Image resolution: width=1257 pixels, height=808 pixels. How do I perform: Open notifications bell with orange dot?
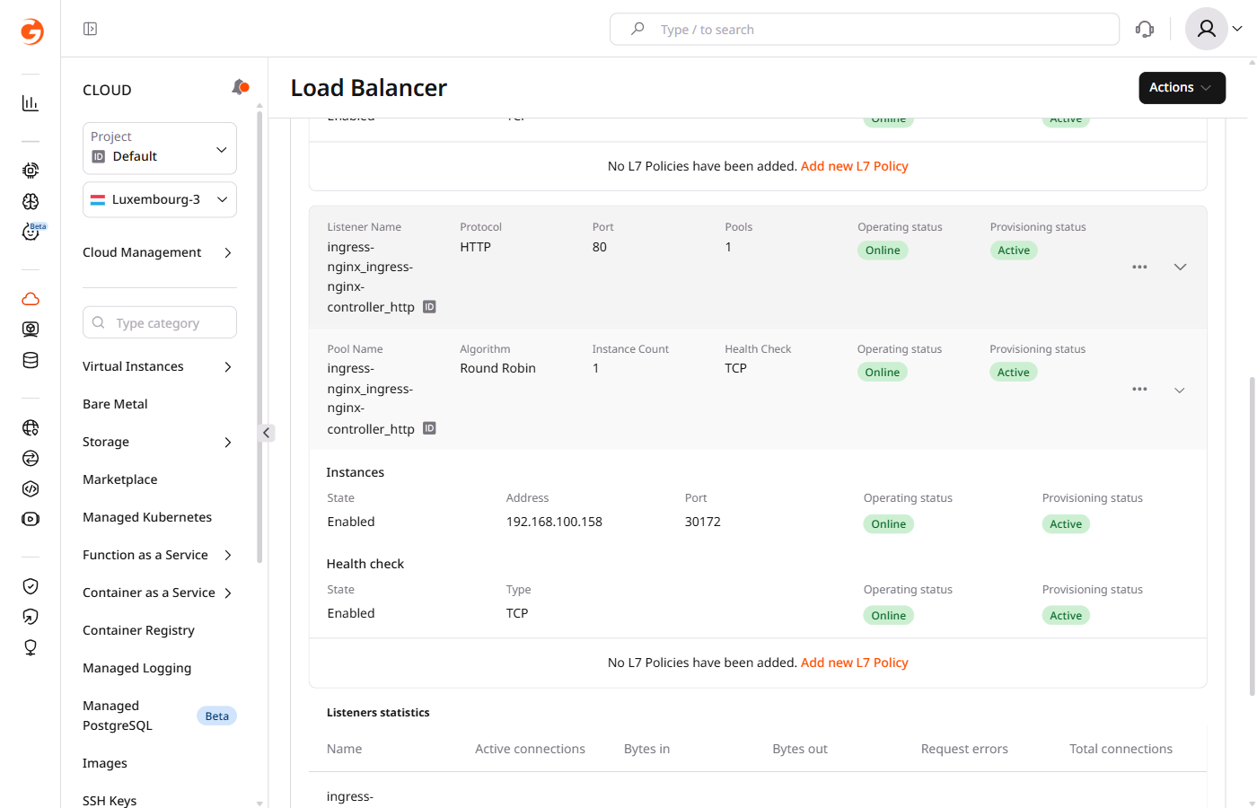(240, 87)
